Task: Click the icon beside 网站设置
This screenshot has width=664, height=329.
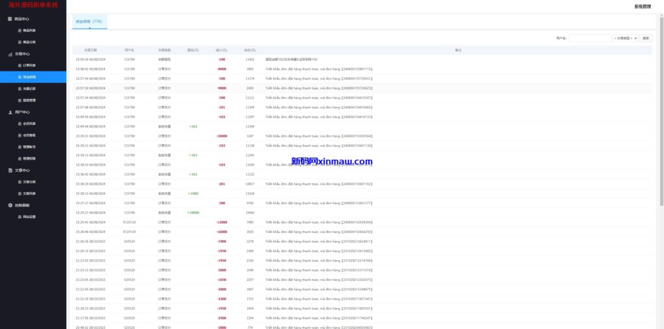Action: (19, 217)
